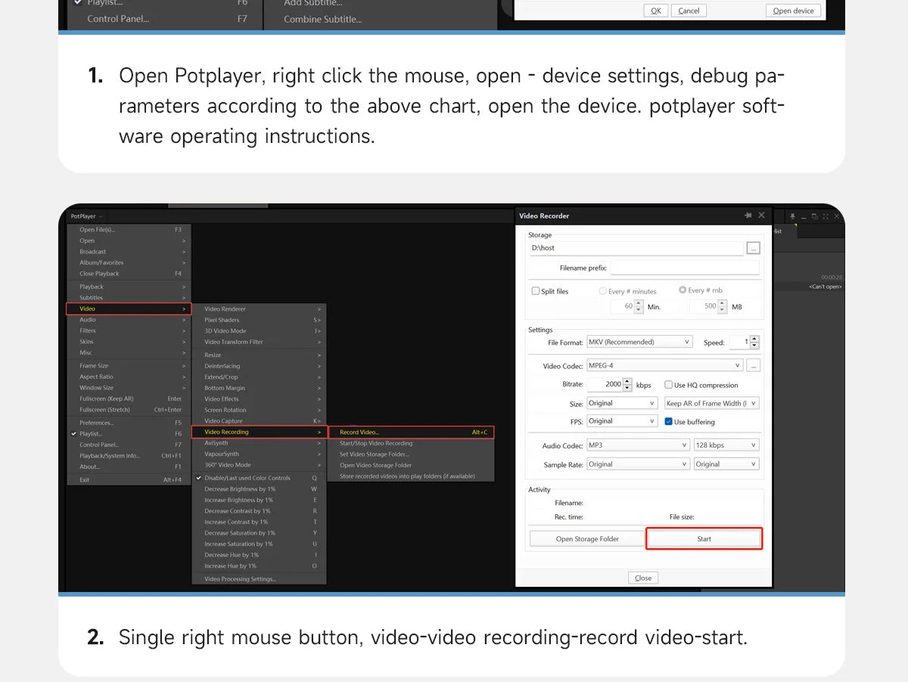
Task: Open the Audio submenu
Action: tap(129, 320)
